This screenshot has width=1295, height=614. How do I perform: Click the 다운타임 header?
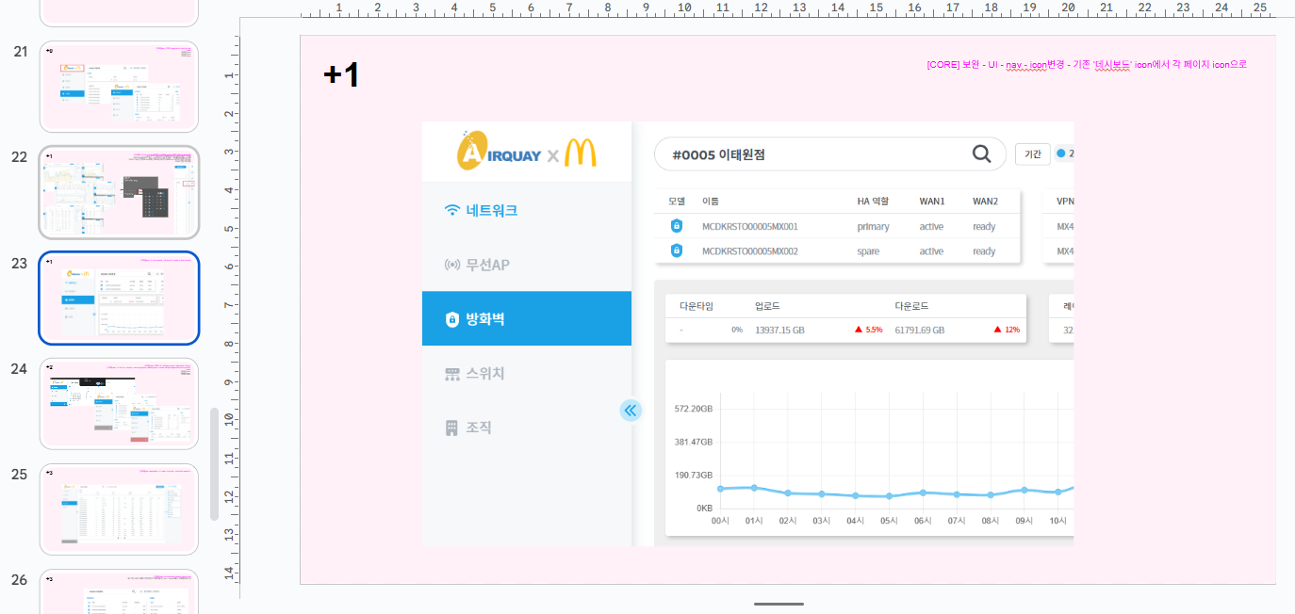(697, 306)
